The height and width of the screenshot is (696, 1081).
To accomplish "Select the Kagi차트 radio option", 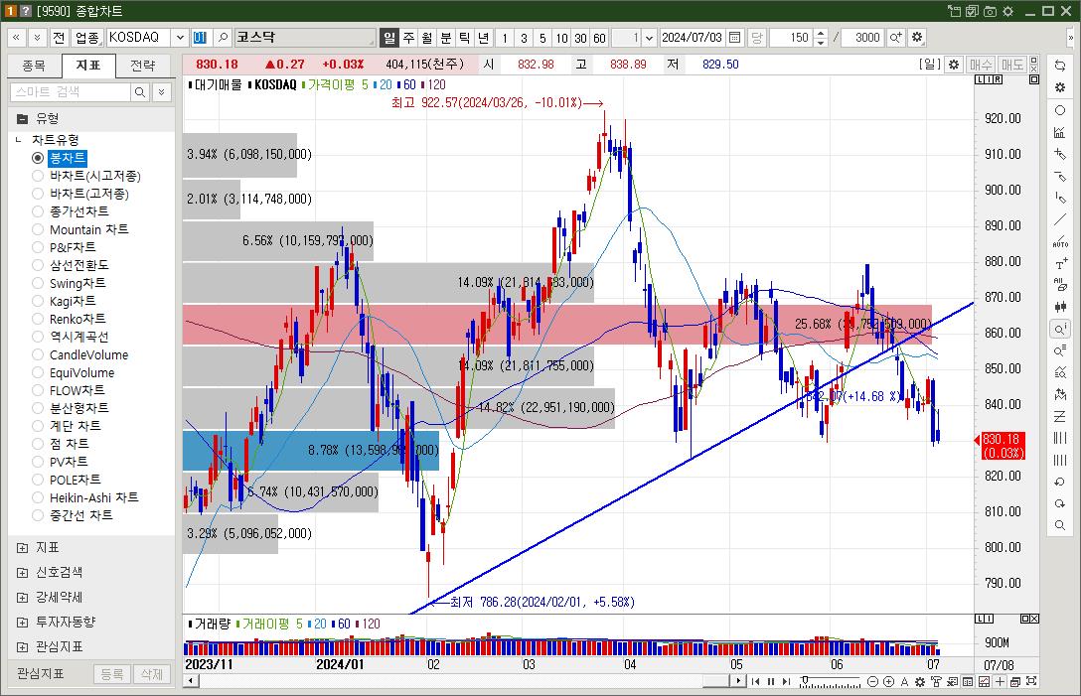I will pyautogui.click(x=38, y=301).
